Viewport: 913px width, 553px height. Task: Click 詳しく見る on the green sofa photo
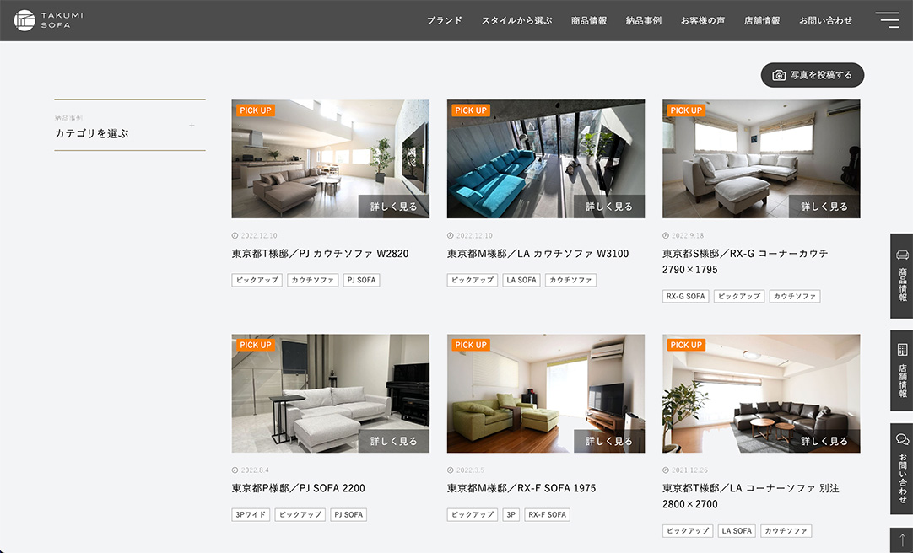pos(609,442)
